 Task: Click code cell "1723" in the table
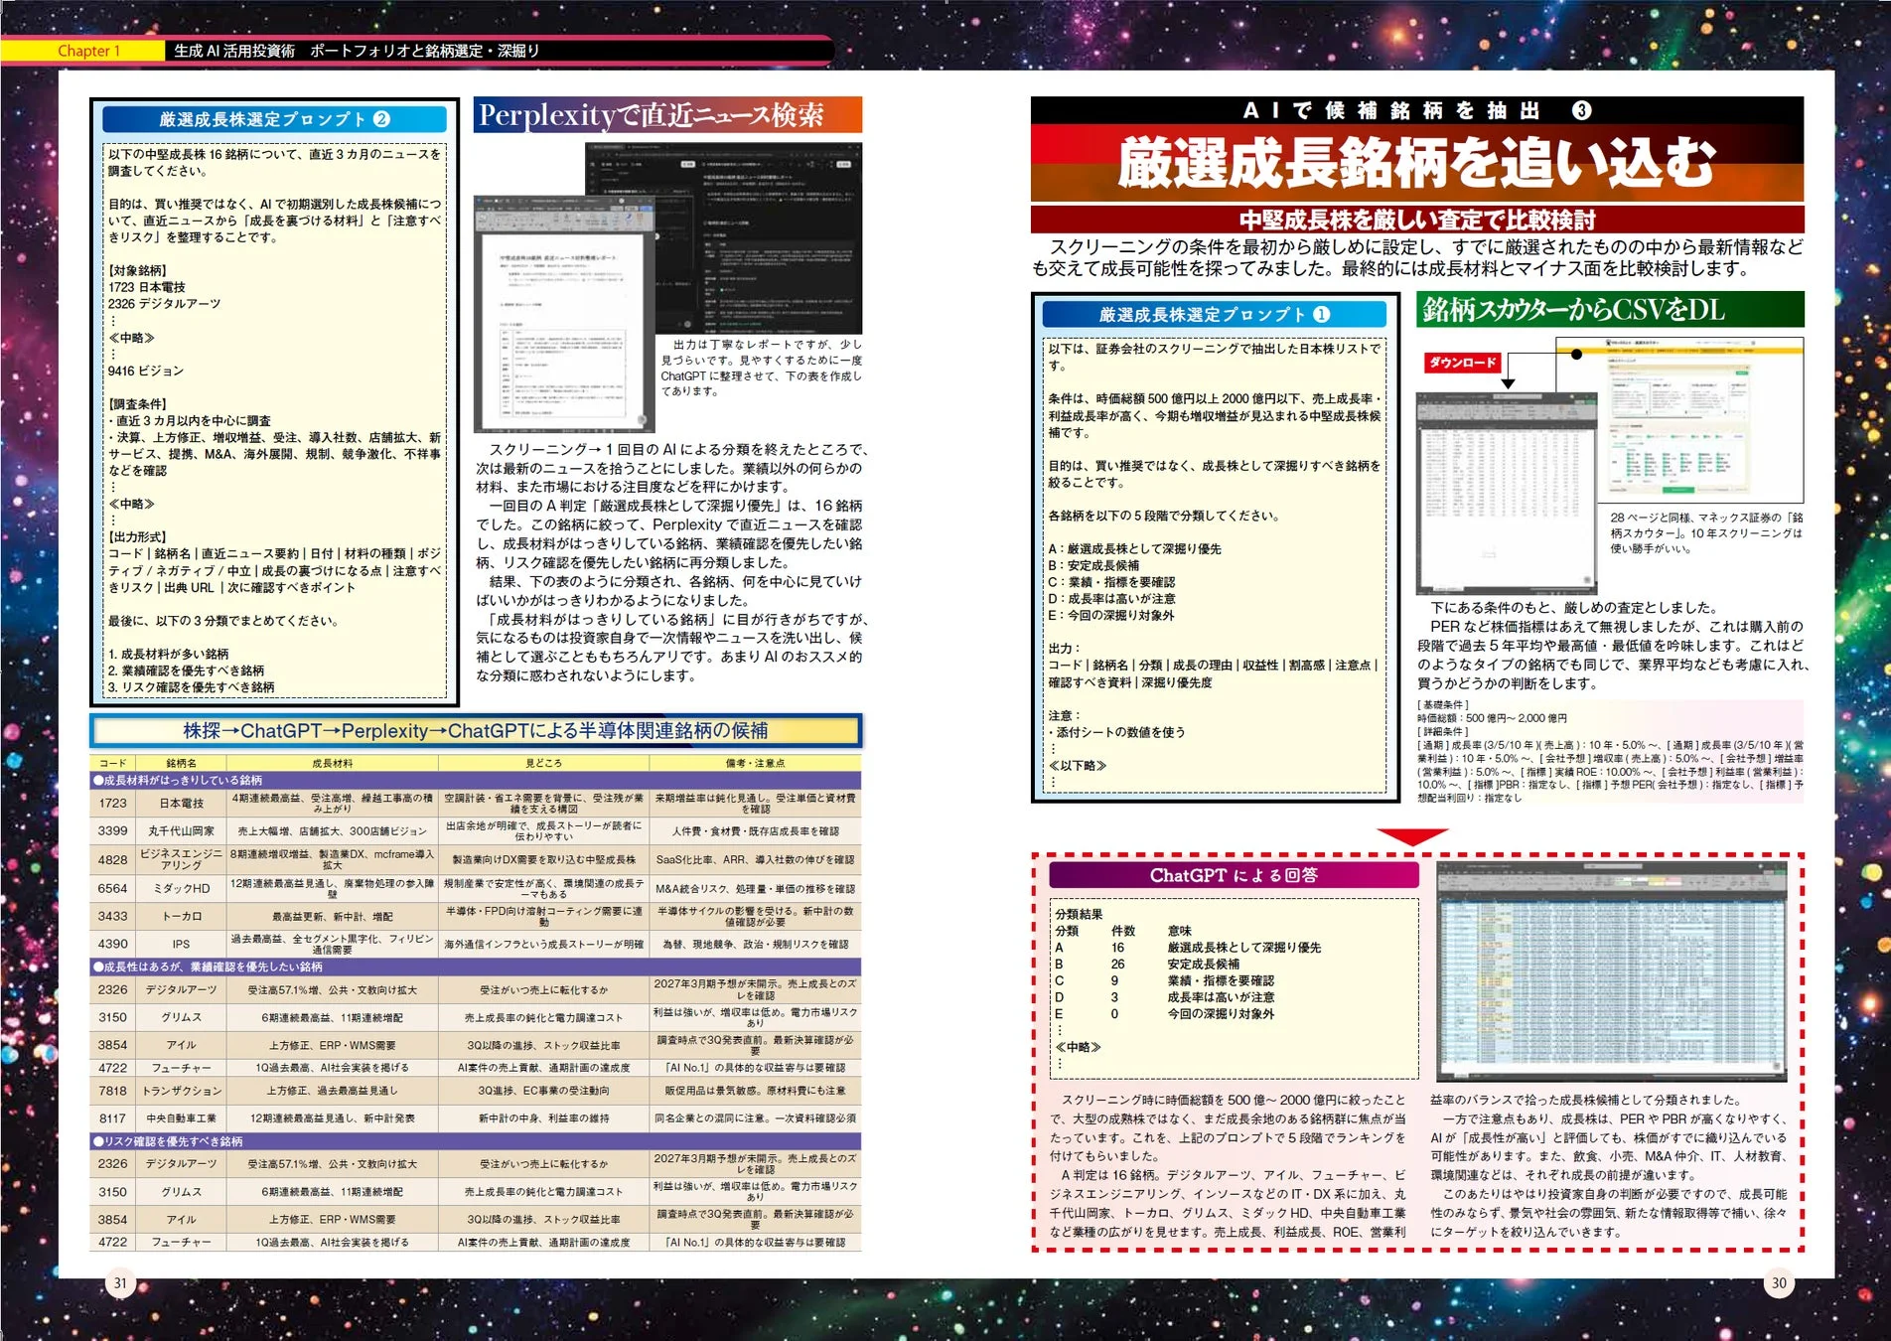pyautogui.click(x=112, y=803)
